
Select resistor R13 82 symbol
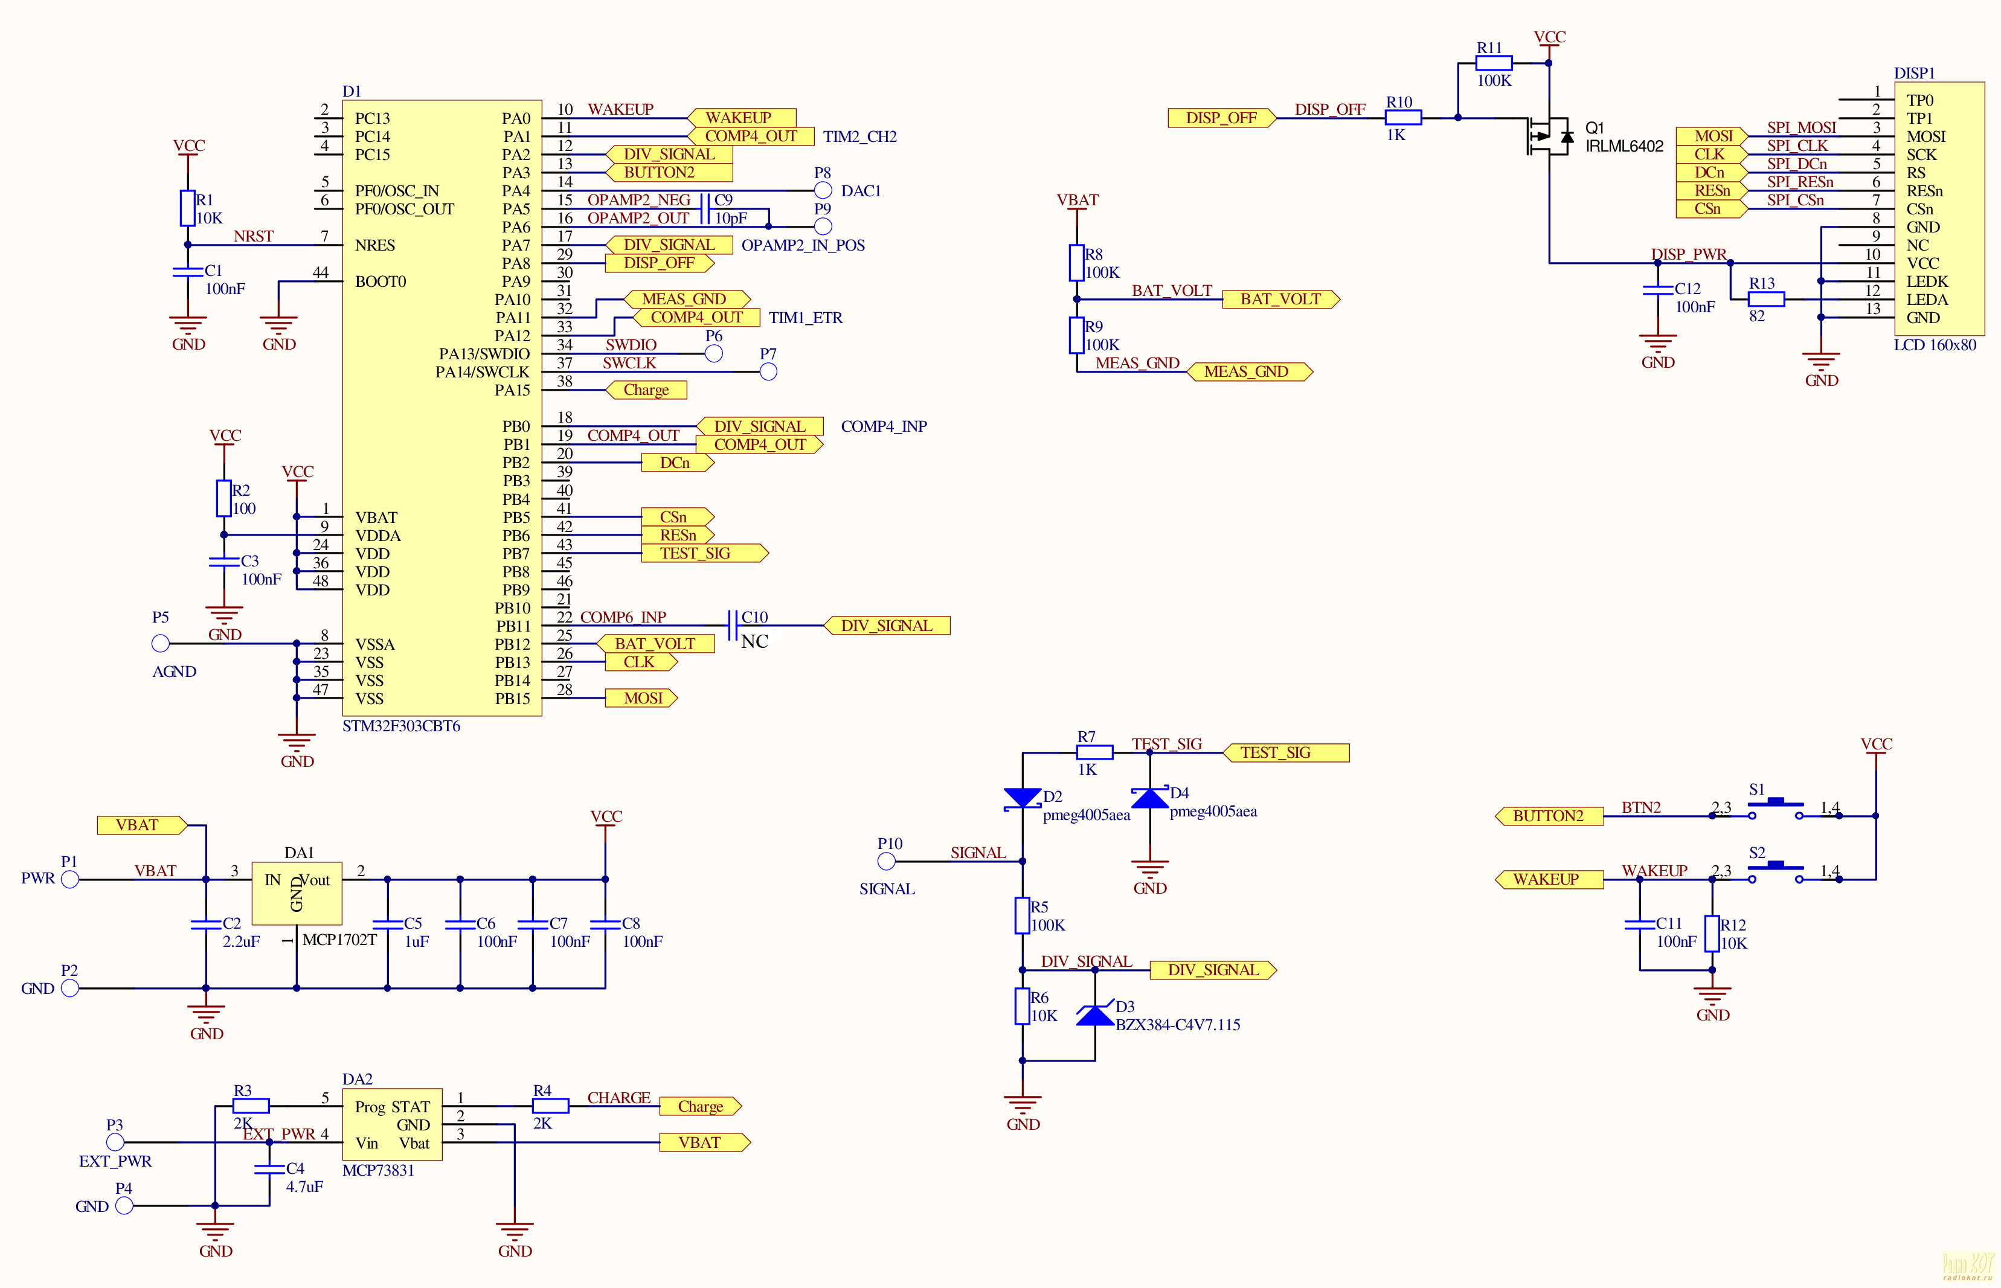(x=1766, y=300)
